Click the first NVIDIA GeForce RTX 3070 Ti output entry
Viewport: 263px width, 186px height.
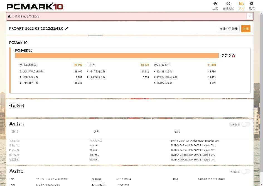coord(193,145)
